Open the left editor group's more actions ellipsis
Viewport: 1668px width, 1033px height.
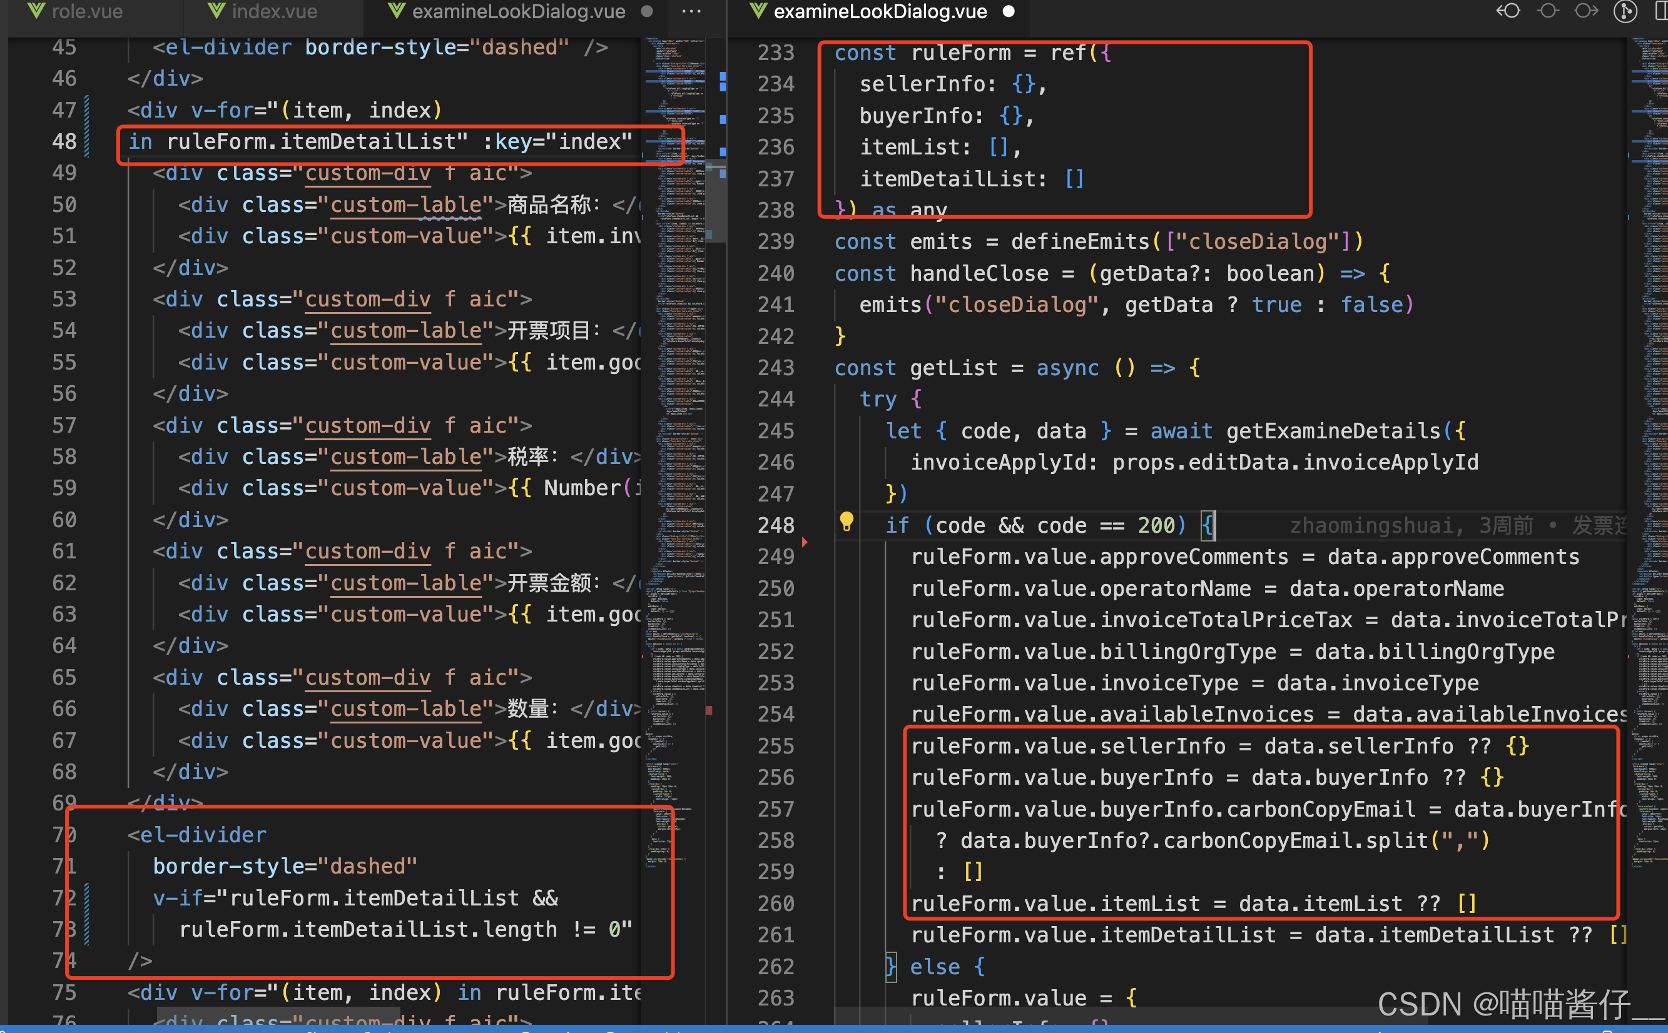(x=691, y=11)
